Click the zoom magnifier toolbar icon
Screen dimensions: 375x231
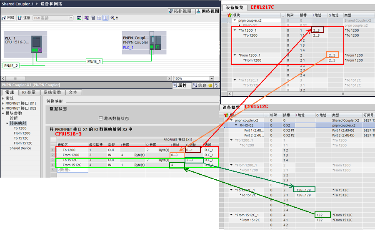(112, 18)
